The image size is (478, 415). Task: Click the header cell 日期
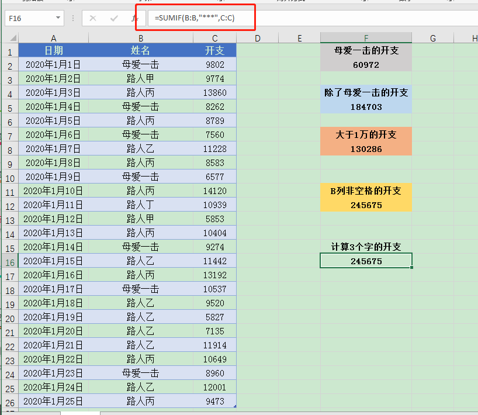[x=54, y=50]
